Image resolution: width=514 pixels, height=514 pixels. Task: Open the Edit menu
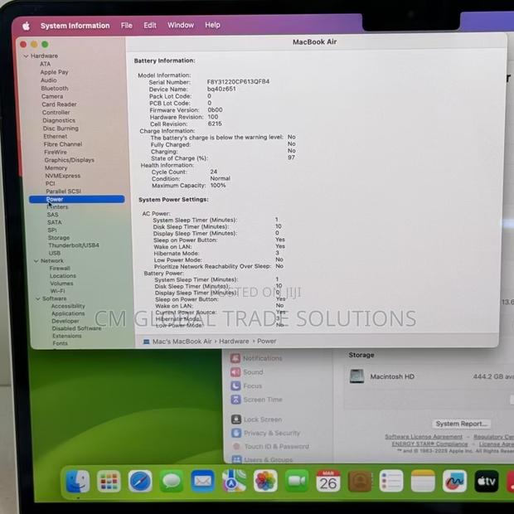(150, 25)
